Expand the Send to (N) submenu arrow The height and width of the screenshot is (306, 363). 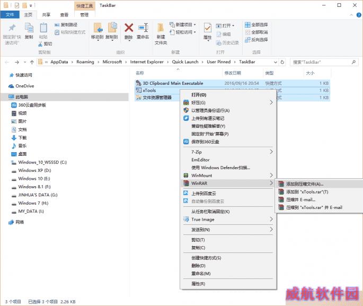[x=271, y=229]
